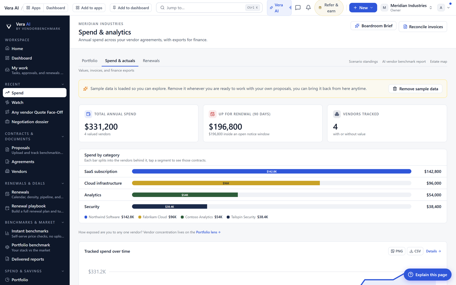Click the Add to dashboard button
Screen dimensions: 456x285
click(131, 8)
